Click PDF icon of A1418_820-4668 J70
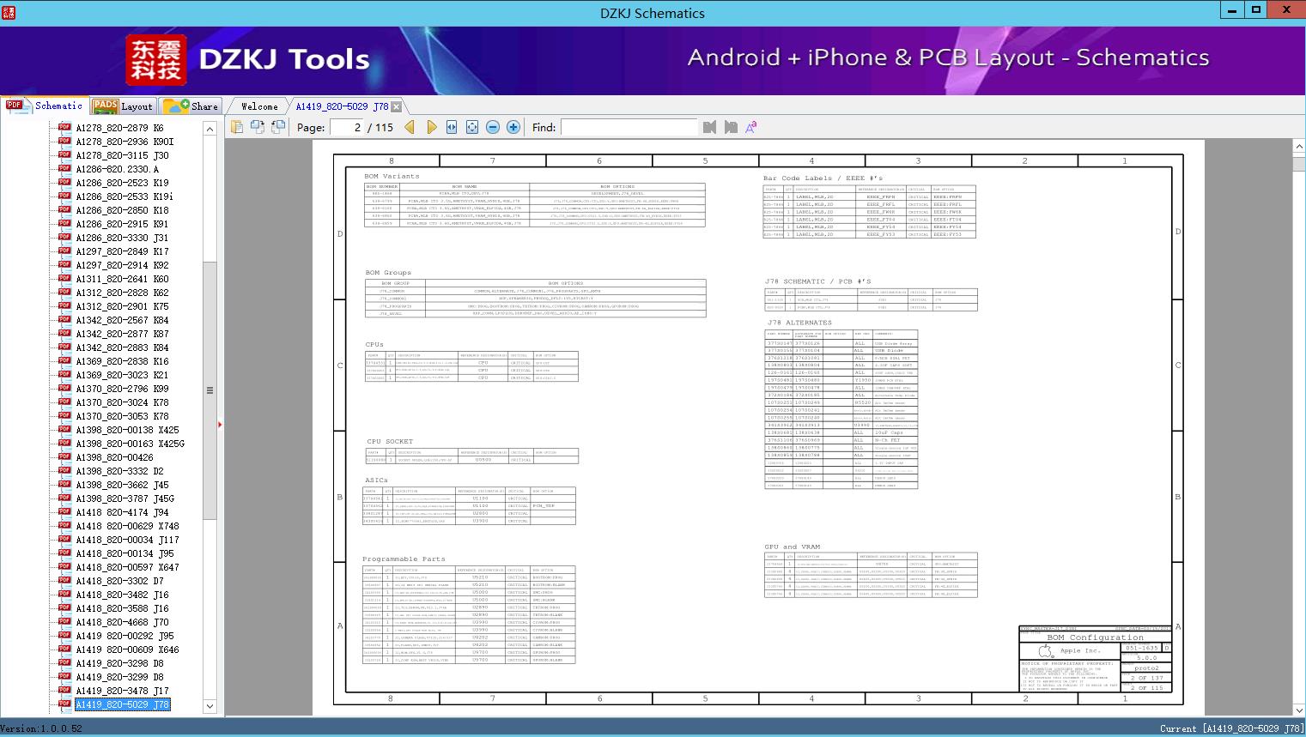 (x=64, y=622)
